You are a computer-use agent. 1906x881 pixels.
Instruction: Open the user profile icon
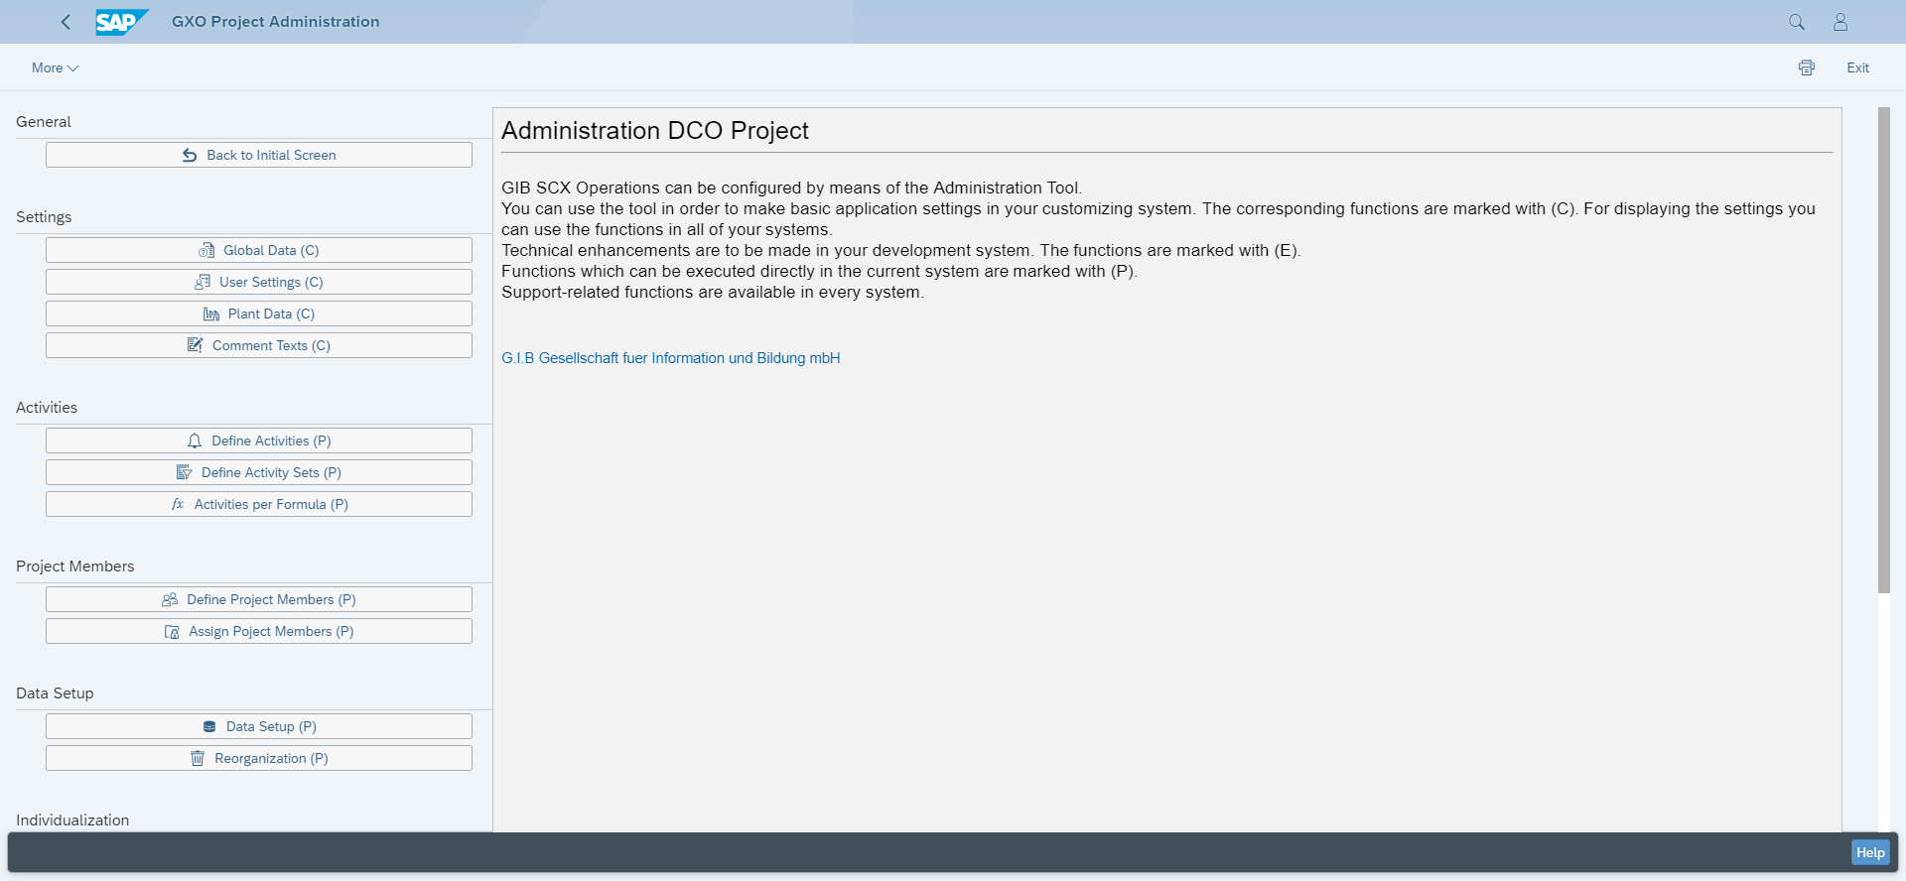pos(1839,22)
